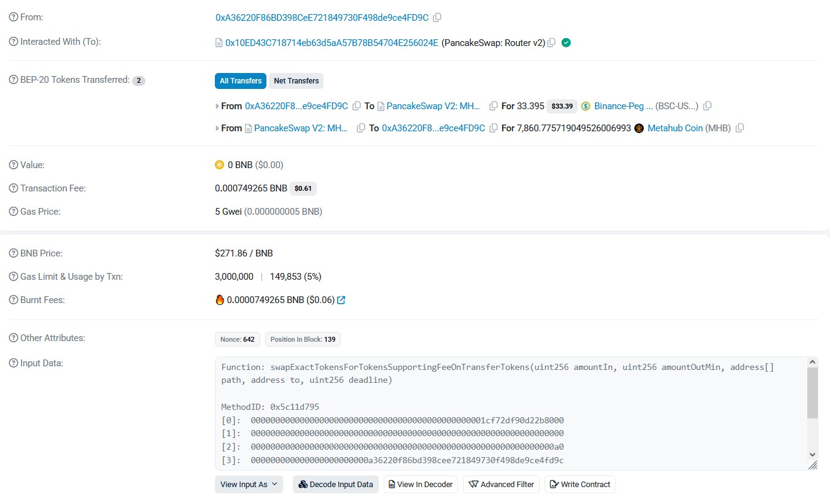This screenshot has height=500, width=830.
Task: Open Advanced Filter button
Action: [502, 484]
